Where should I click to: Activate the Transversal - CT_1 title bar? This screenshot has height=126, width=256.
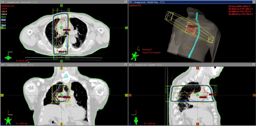pyautogui.click(x=64, y=2)
